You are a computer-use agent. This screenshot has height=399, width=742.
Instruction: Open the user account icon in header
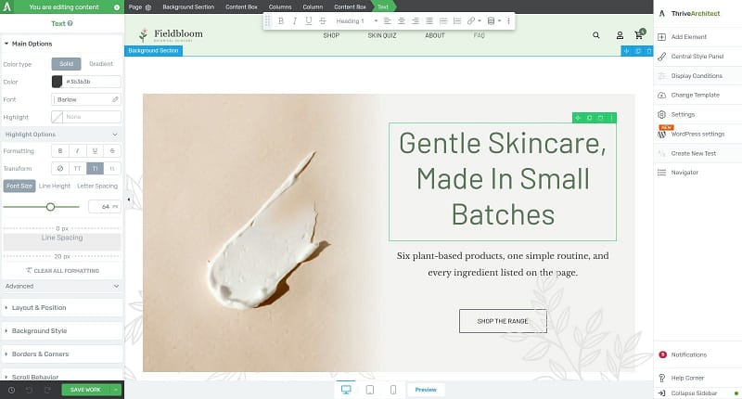[x=620, y=35]
